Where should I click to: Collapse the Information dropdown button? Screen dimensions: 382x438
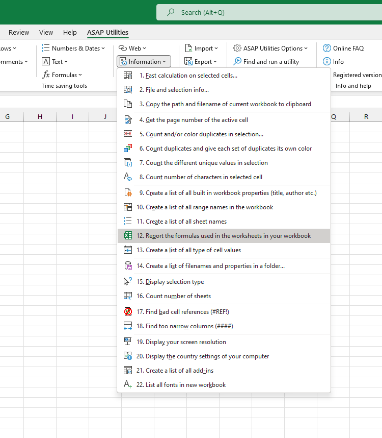(x=144, y=61)
